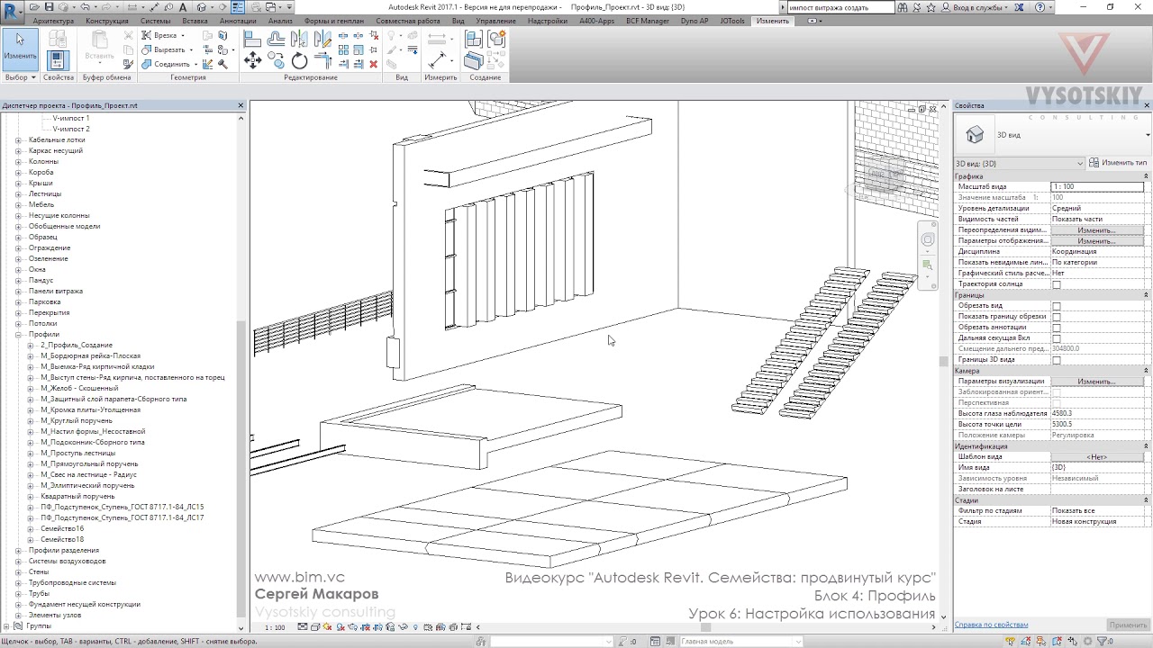Click the Масштаб вида 1:100 field

(1099, 186)
